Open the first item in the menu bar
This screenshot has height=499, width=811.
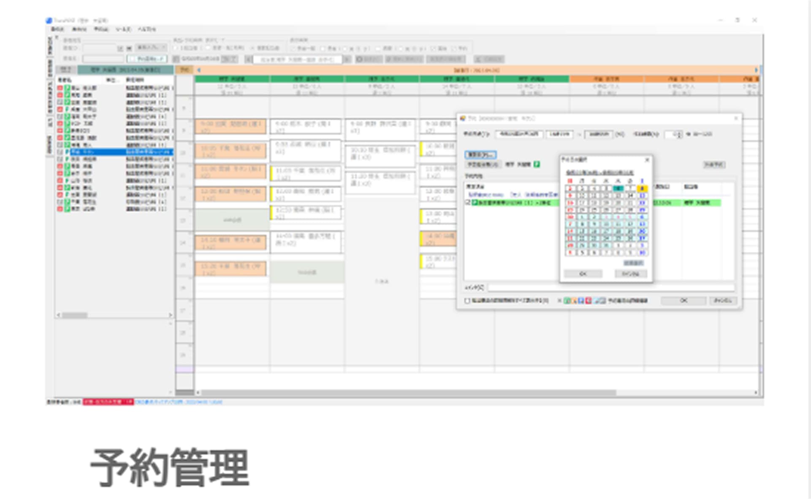point(57,29)
